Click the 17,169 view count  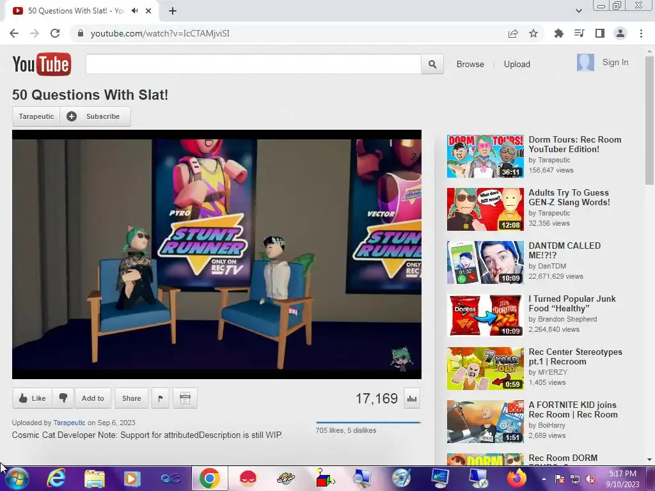point(376,398)
